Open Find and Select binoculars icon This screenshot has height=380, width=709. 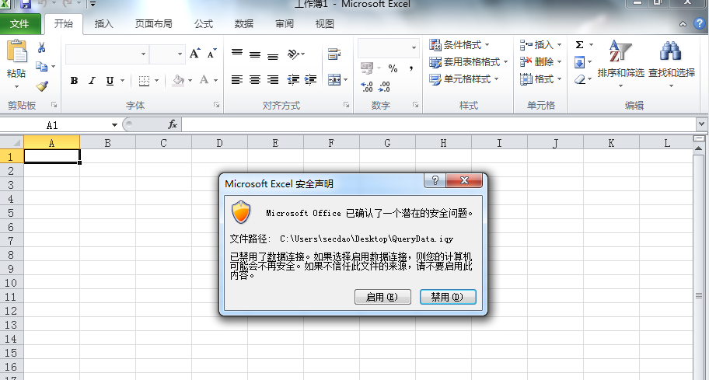(x=671, y=51)
